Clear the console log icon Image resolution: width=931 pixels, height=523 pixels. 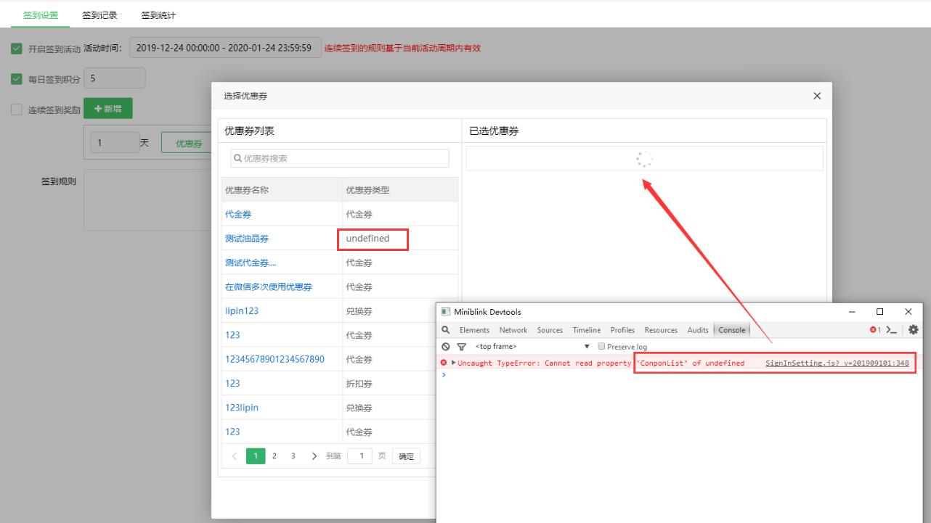tap(446, 347)
